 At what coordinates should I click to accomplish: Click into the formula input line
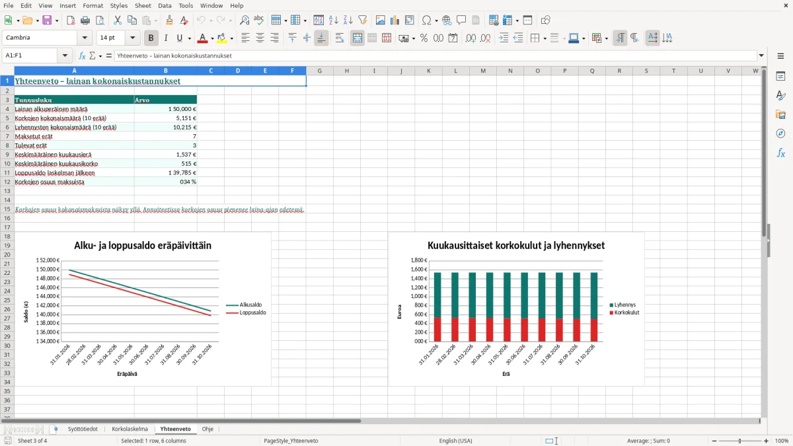(435, 56)
